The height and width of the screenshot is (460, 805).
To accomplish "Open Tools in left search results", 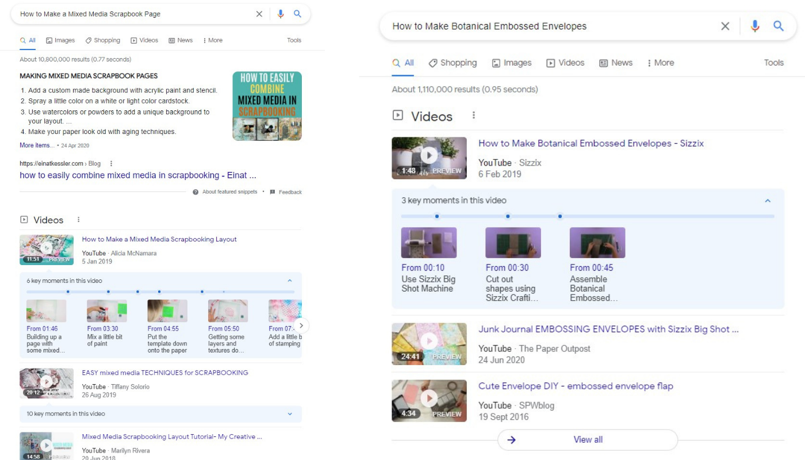I will (x=294, y=40).
